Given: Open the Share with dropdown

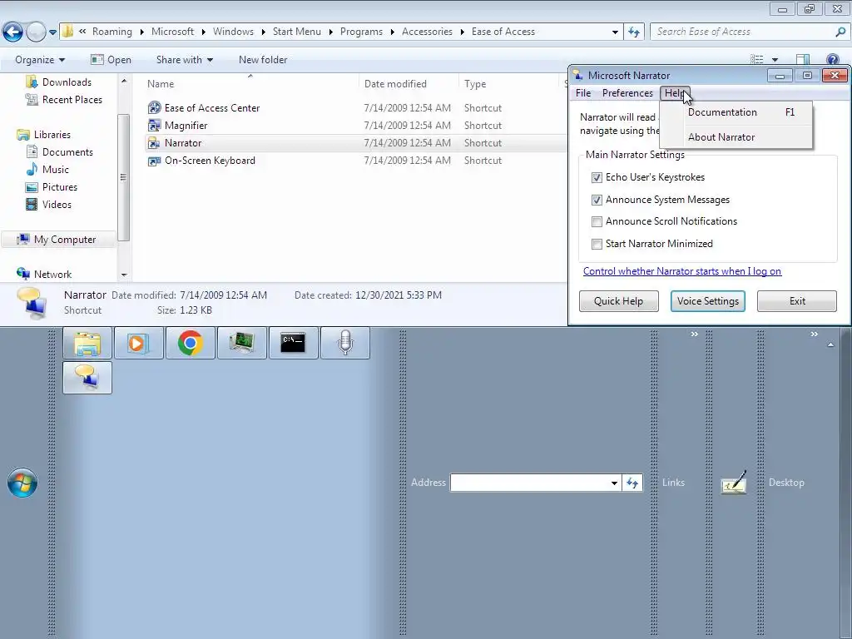Looking at the screenshot, I should coord(184,60).
